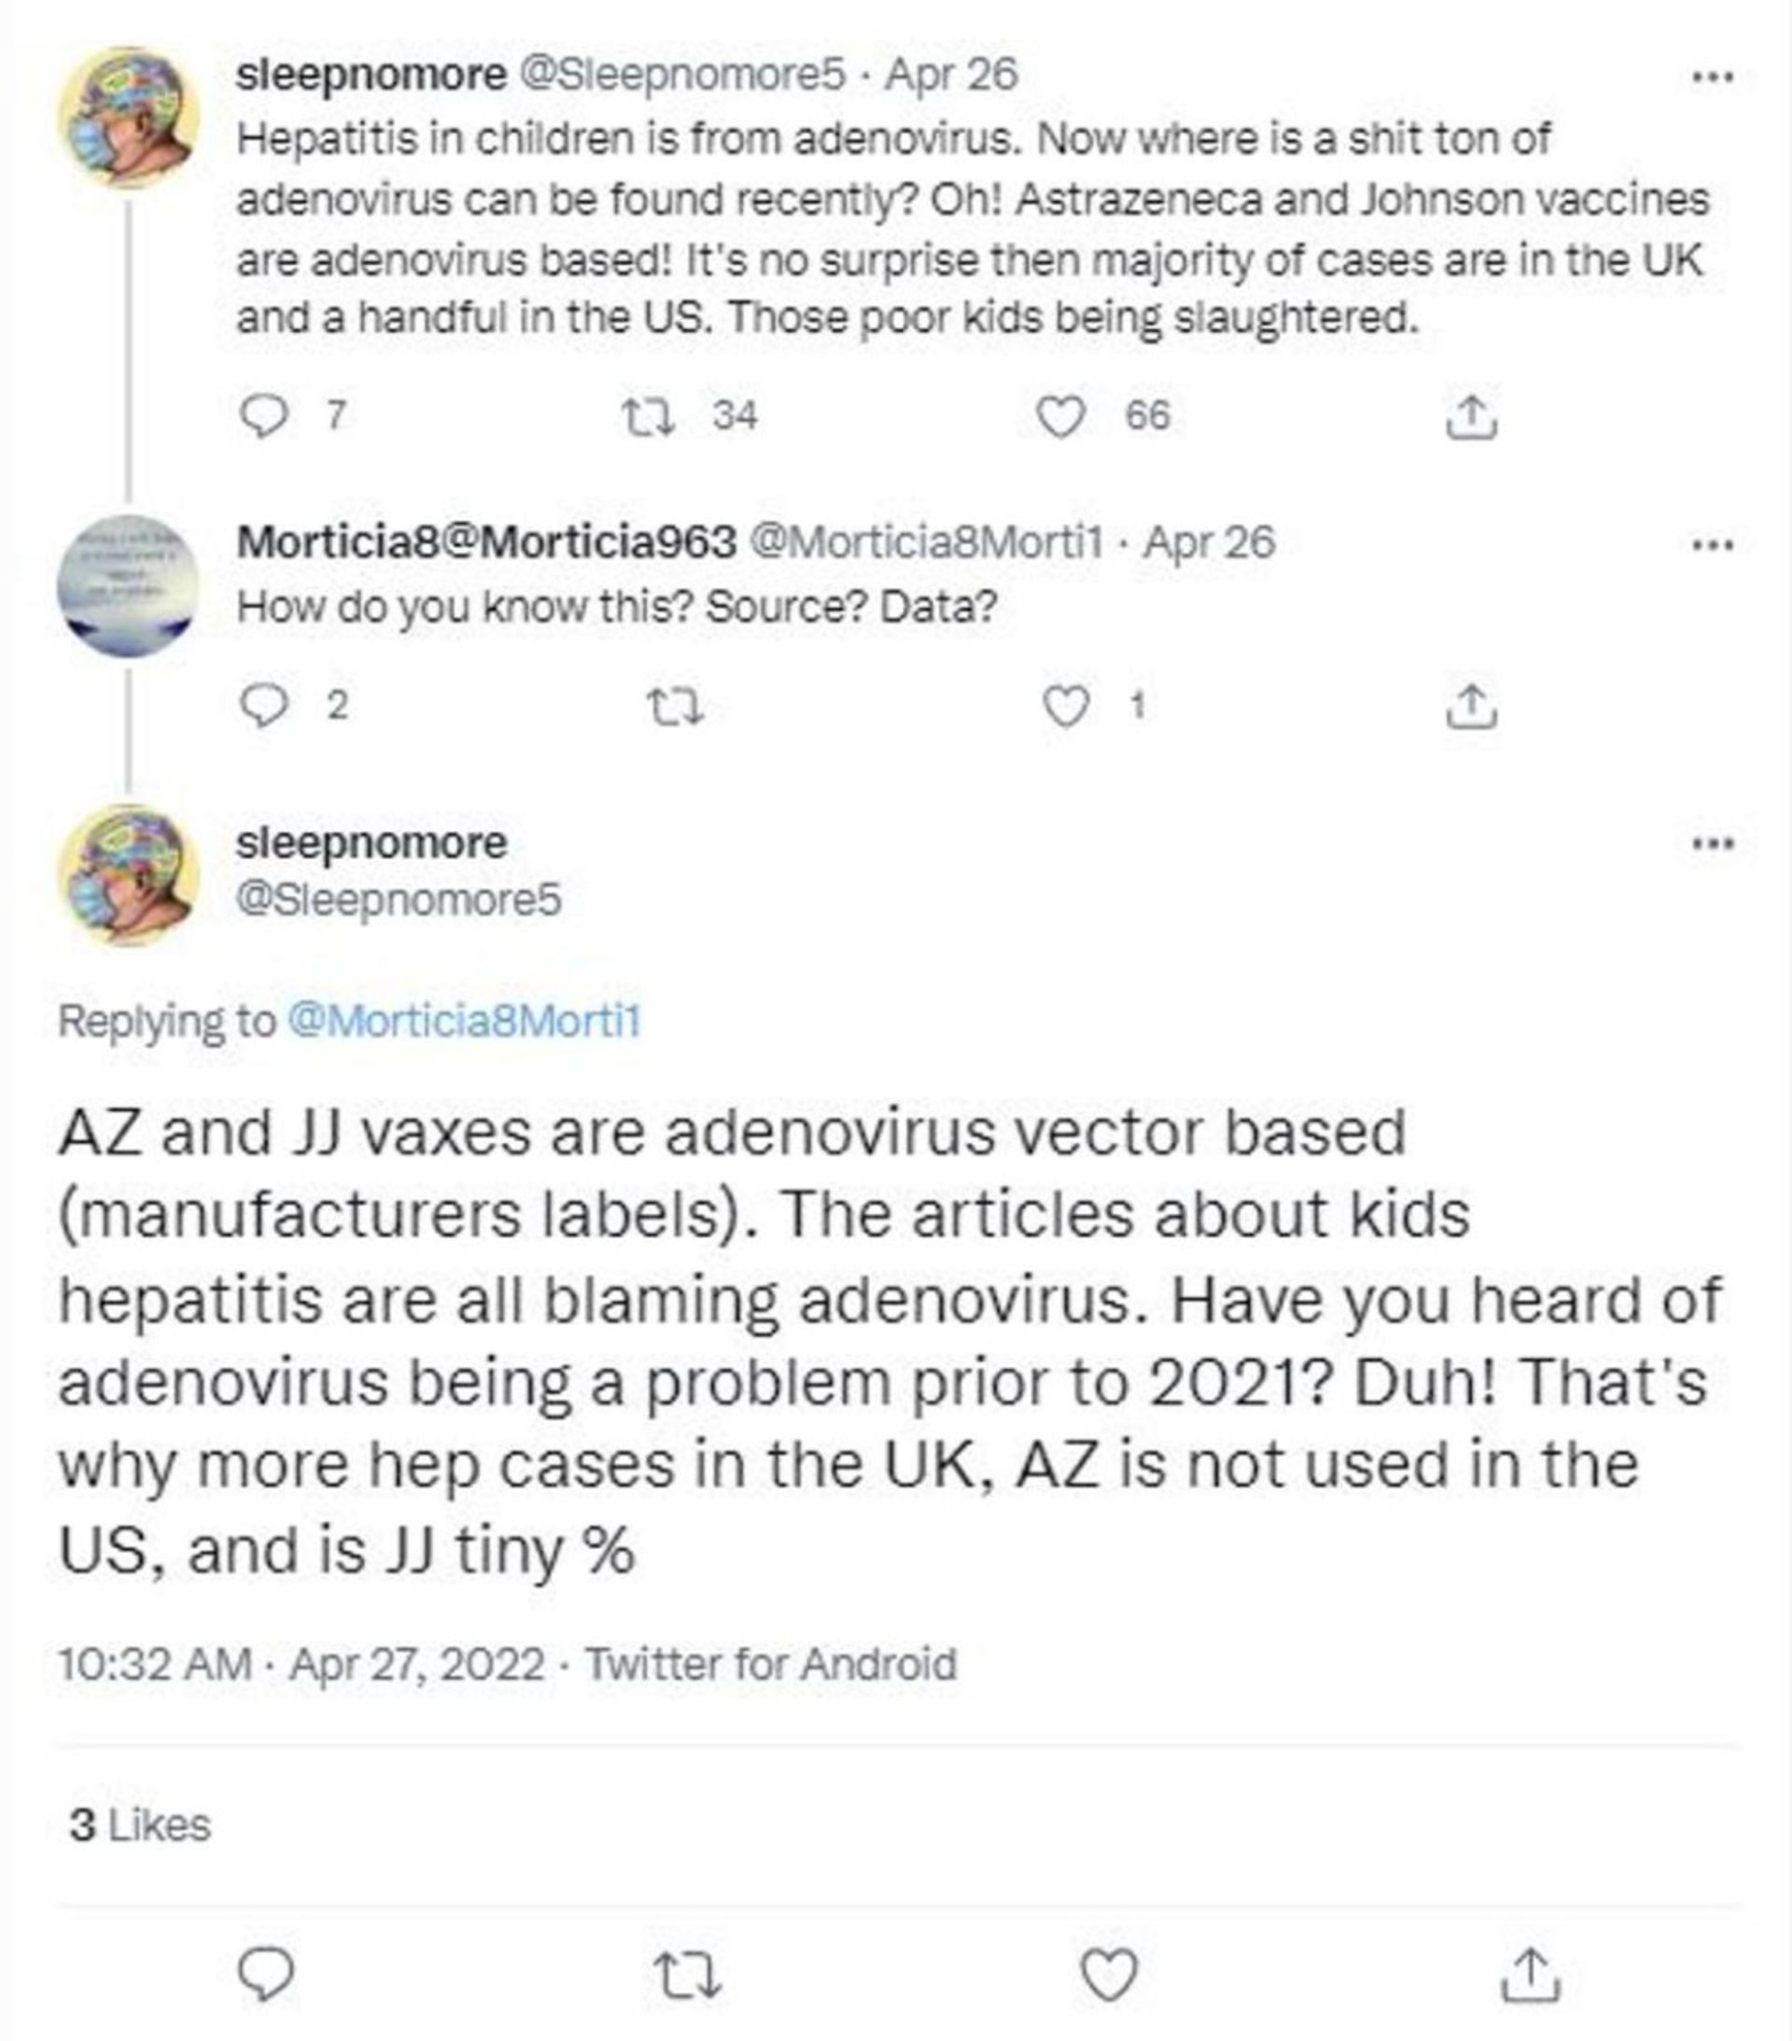This screenshot has width=1792, height=2041.
Task: Open more options for Morticia8's tweet
Action: click(1712, 544)
